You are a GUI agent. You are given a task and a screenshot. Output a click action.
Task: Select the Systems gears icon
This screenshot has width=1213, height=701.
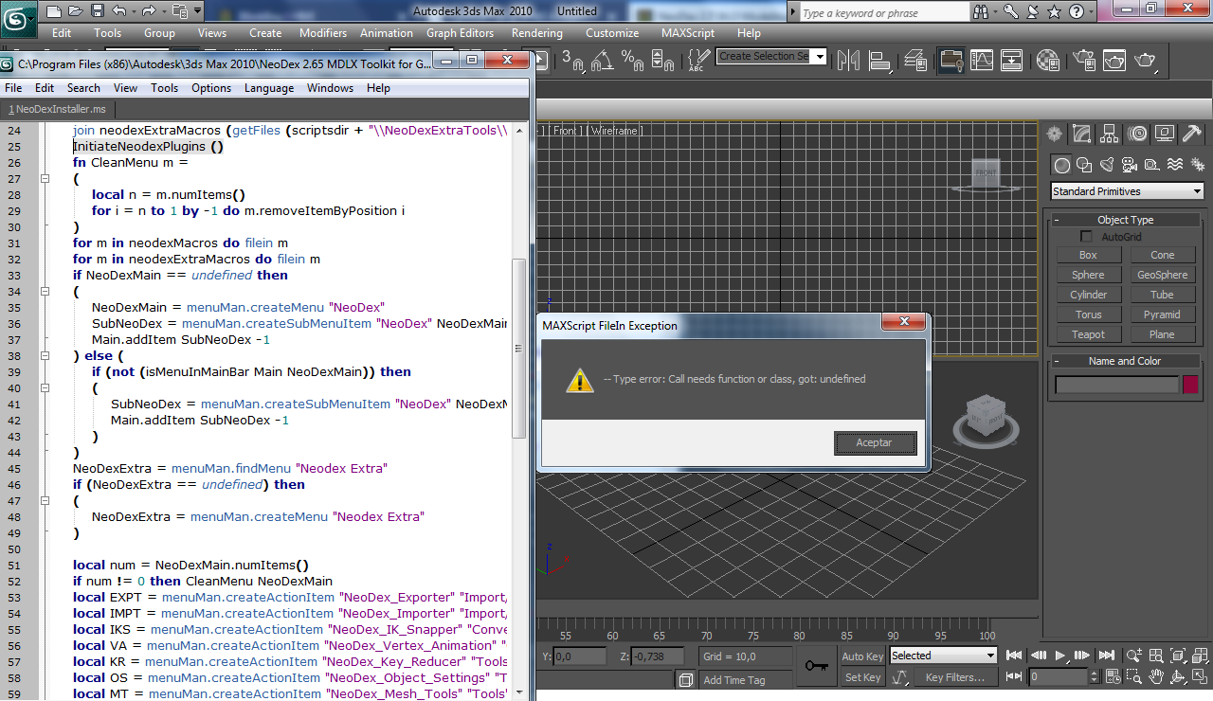pos(1197,165)
